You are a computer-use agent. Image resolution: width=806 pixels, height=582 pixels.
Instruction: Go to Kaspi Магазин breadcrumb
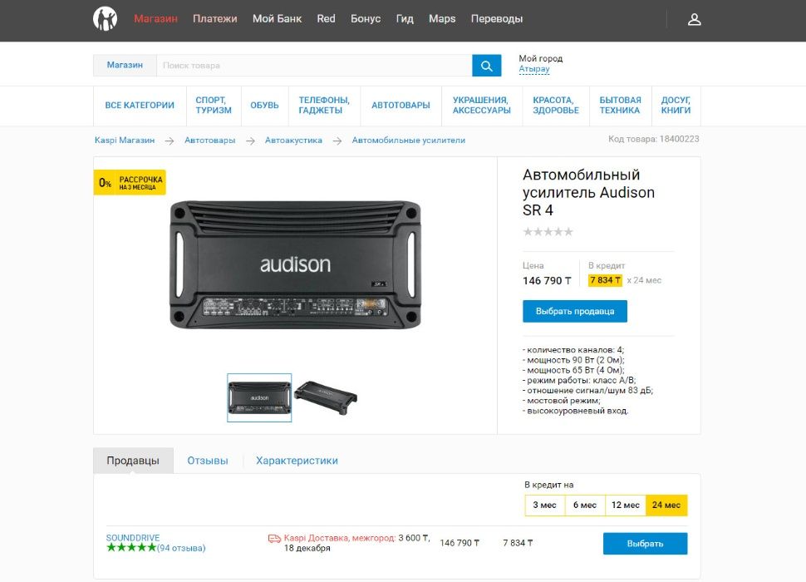(x=125, y=141)
